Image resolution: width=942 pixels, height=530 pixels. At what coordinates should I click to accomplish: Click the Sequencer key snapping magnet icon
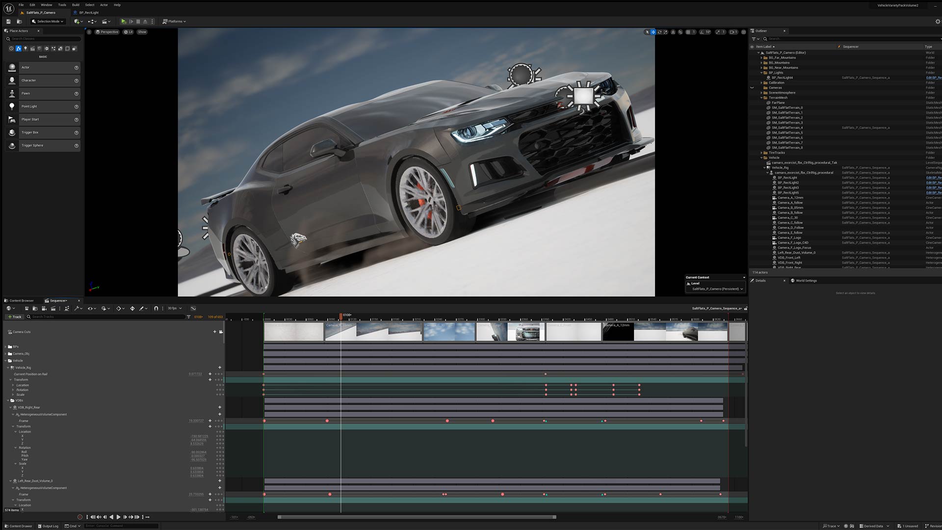[156, 309]
